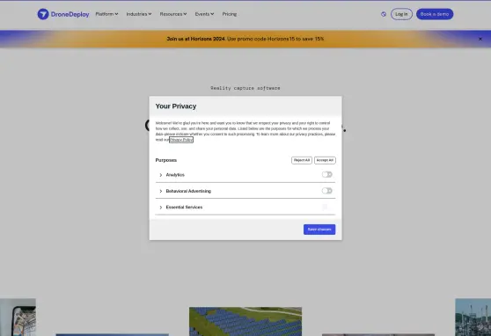491x336 pixels.
Task: Toggle the Analytics consent switch
Action: [327, 174]
